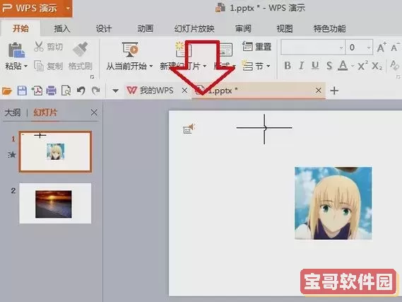Click the Save floppy disk icon
Screen dimensions: 402x302
pos(22,91)
